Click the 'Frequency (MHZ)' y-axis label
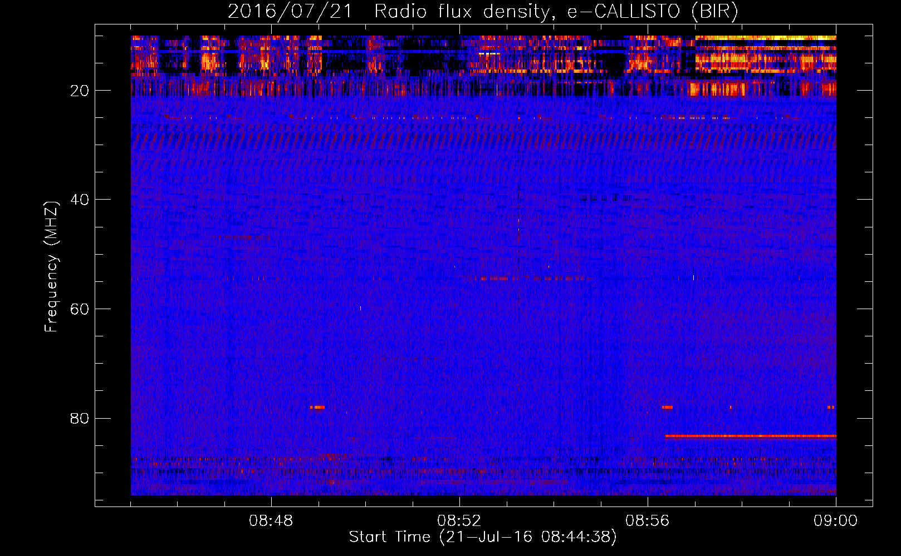Viewport: 901px width, 556px height. tap(51, 267)
